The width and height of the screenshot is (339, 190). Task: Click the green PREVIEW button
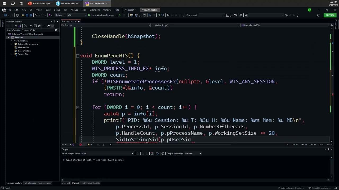[330, 15]
